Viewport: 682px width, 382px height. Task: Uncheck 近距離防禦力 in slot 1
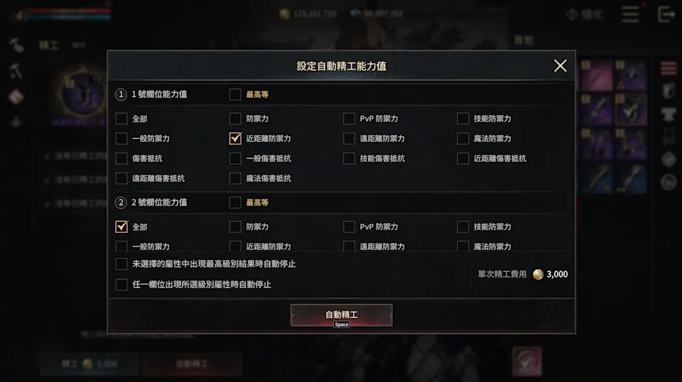(x=235, y=138)
